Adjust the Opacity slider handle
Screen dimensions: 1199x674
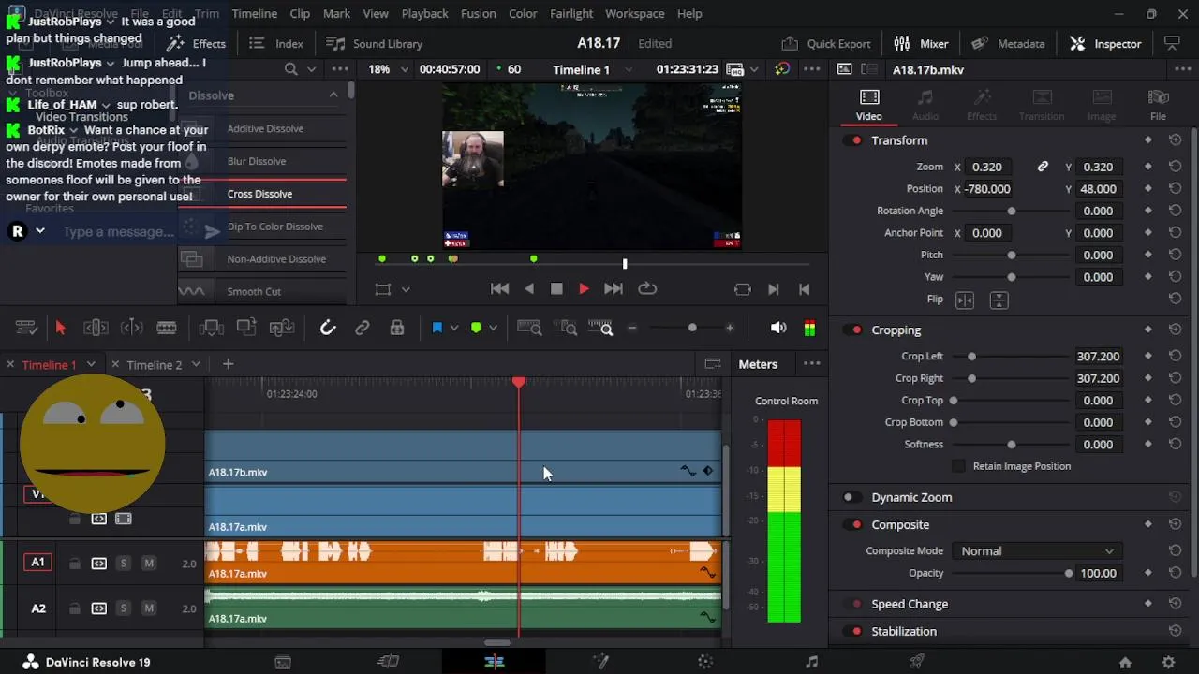[1068, 573]
